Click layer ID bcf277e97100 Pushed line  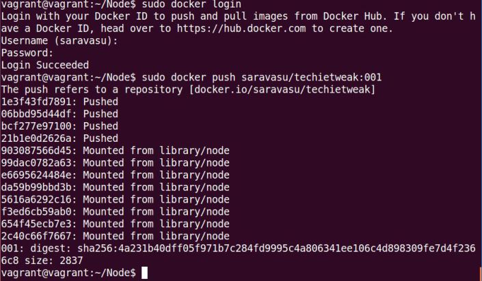59,126
